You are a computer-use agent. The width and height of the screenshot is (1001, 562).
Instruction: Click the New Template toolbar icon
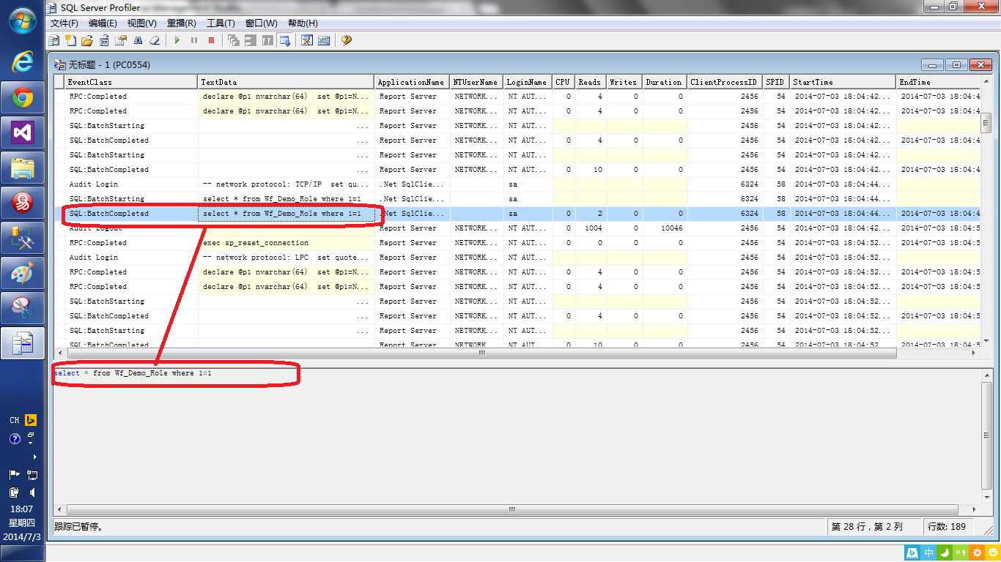coord(71,40)
